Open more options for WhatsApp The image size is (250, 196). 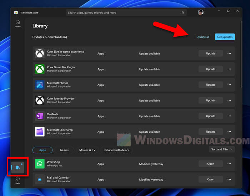point(229,164)
